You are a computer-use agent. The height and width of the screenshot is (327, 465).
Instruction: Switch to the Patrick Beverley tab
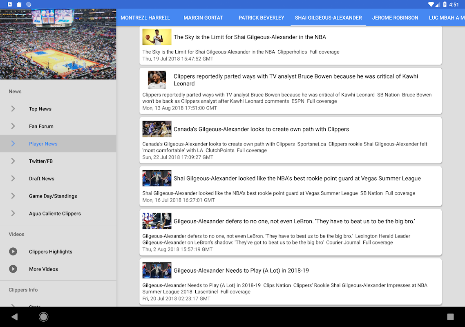pyautogui.click(x=261, y=18)
